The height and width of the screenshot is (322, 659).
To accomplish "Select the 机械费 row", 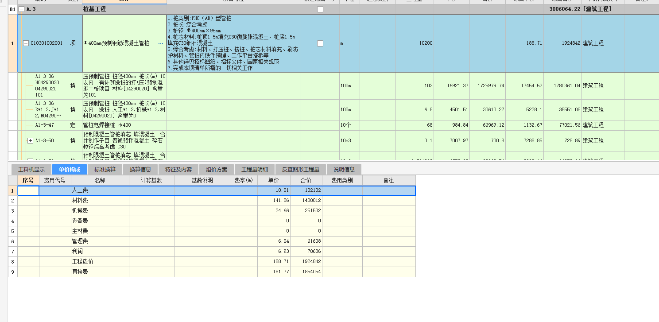I will (212, 211).
